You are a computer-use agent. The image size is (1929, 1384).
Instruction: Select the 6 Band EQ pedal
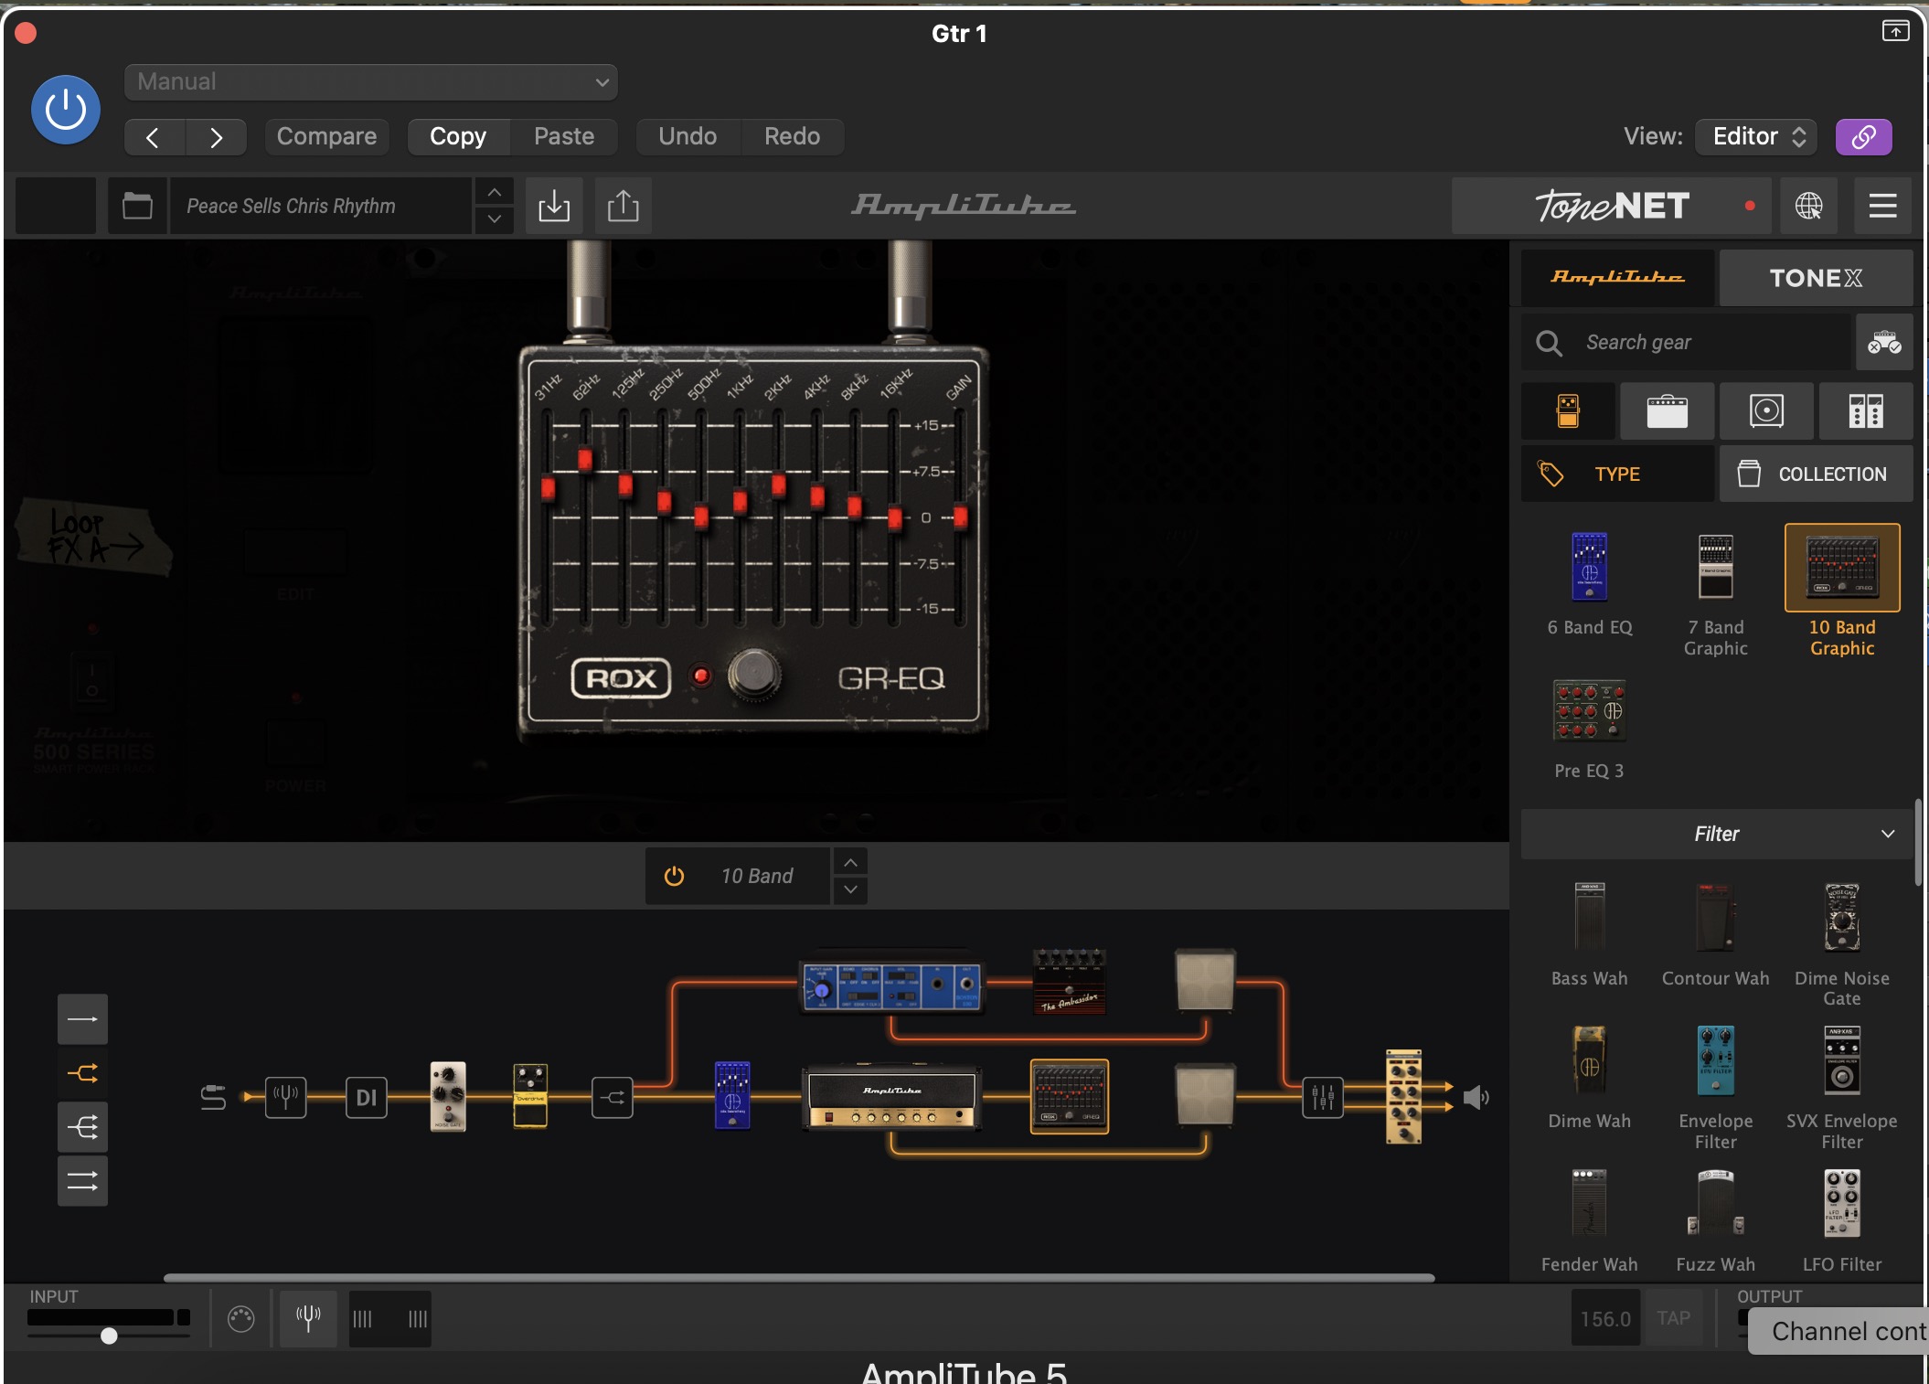(x=1590, y=567)
